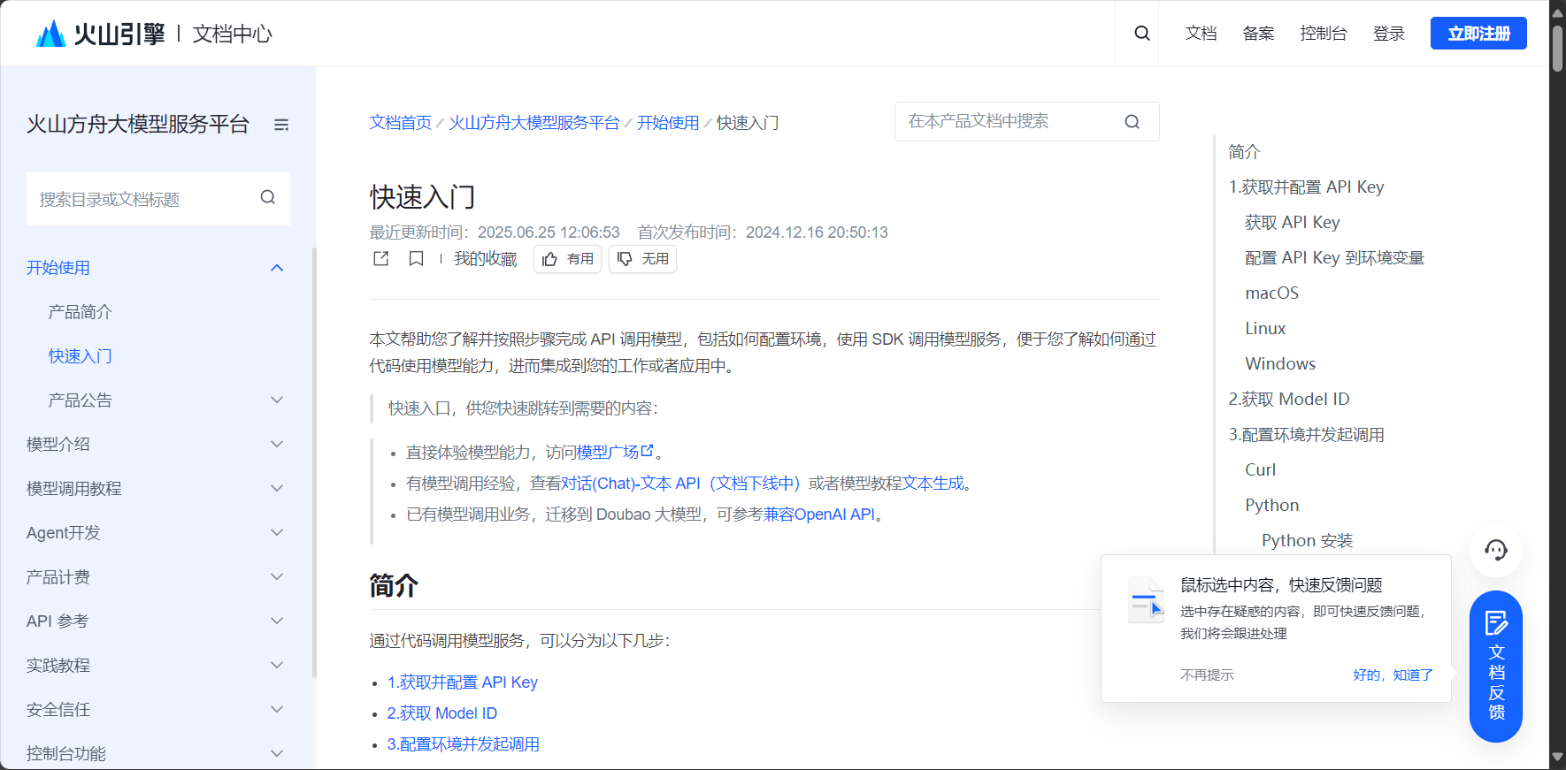Open the top header search icon

[1142, 34]
